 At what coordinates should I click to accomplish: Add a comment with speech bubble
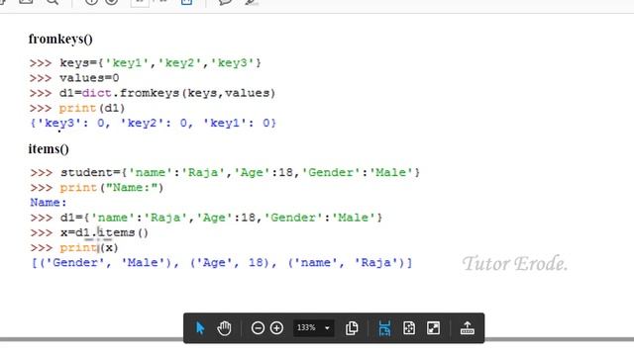click(225, 2)
